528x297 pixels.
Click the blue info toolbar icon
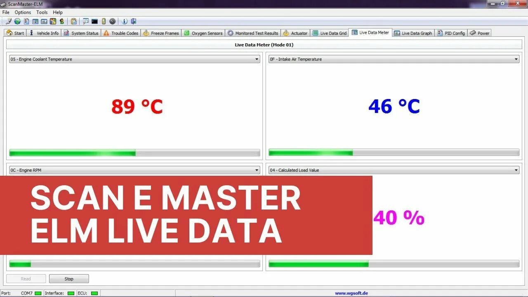(125, 21)
